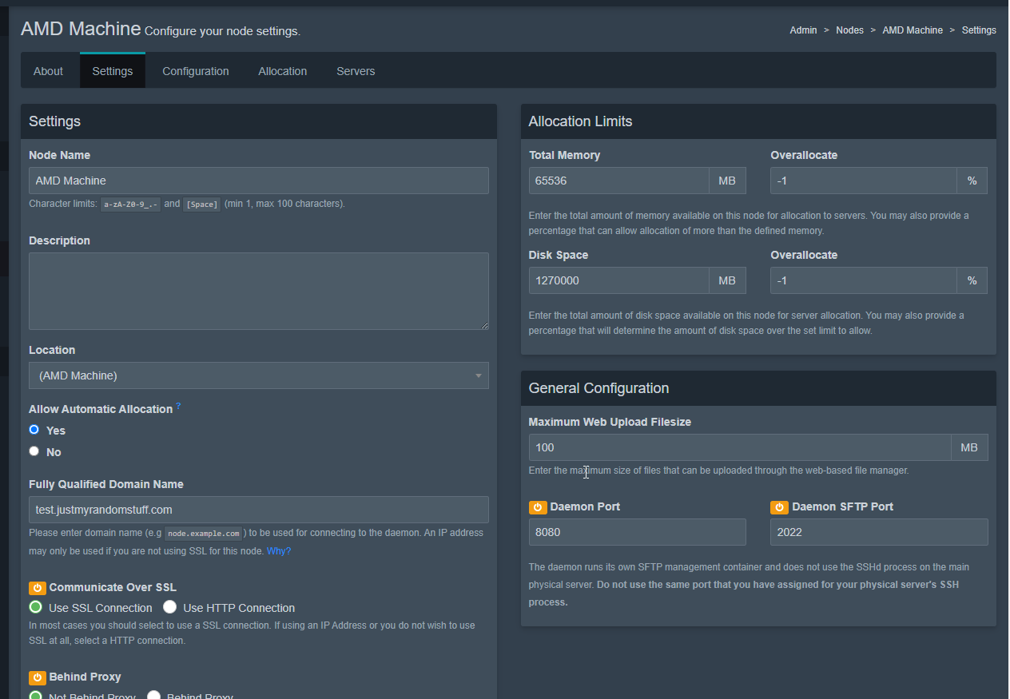Click the icon beside Daemon Port heading
This screenshot has height=699, width=1010.
pos(539,506)
